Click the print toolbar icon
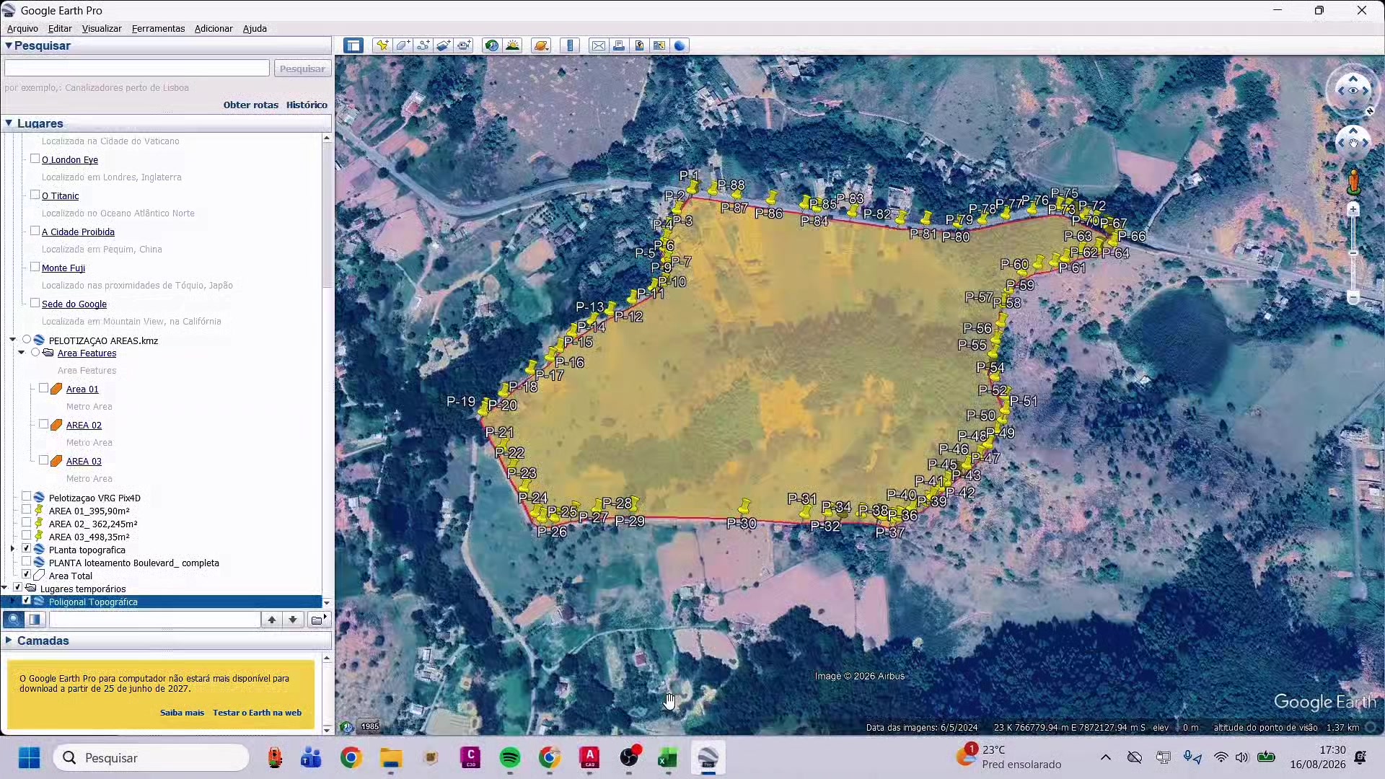The image size is (1385, 779). 619,45
